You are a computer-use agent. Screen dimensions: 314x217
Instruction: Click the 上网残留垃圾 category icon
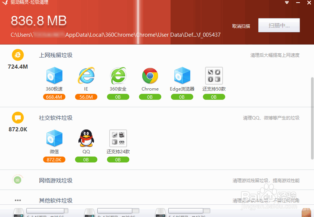[18, 55]
